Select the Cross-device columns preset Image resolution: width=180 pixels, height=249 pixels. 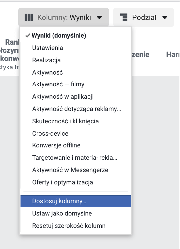click(x=50, y=134)
